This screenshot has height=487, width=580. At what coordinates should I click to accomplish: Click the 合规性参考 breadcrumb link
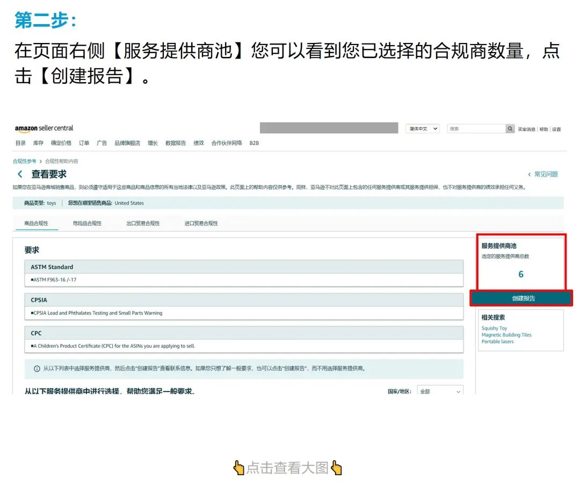point(24,161)
